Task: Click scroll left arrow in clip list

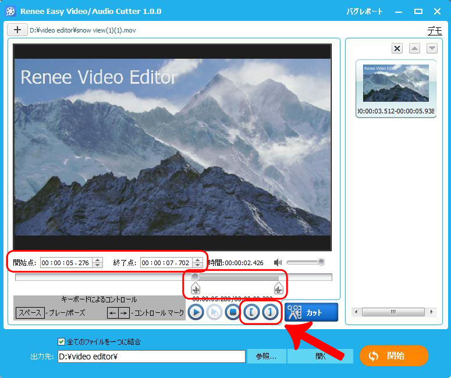Action: click(x=356, y=312)
